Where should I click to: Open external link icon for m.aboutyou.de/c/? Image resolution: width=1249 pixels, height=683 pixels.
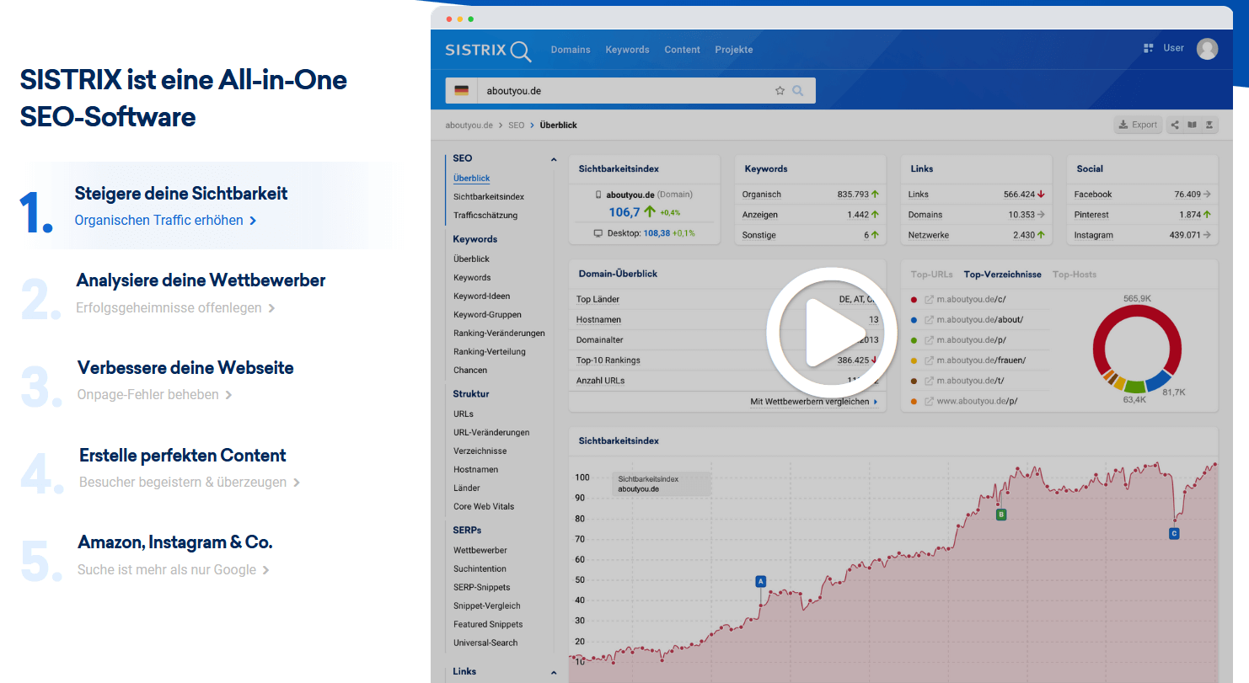tap(930, 300)
